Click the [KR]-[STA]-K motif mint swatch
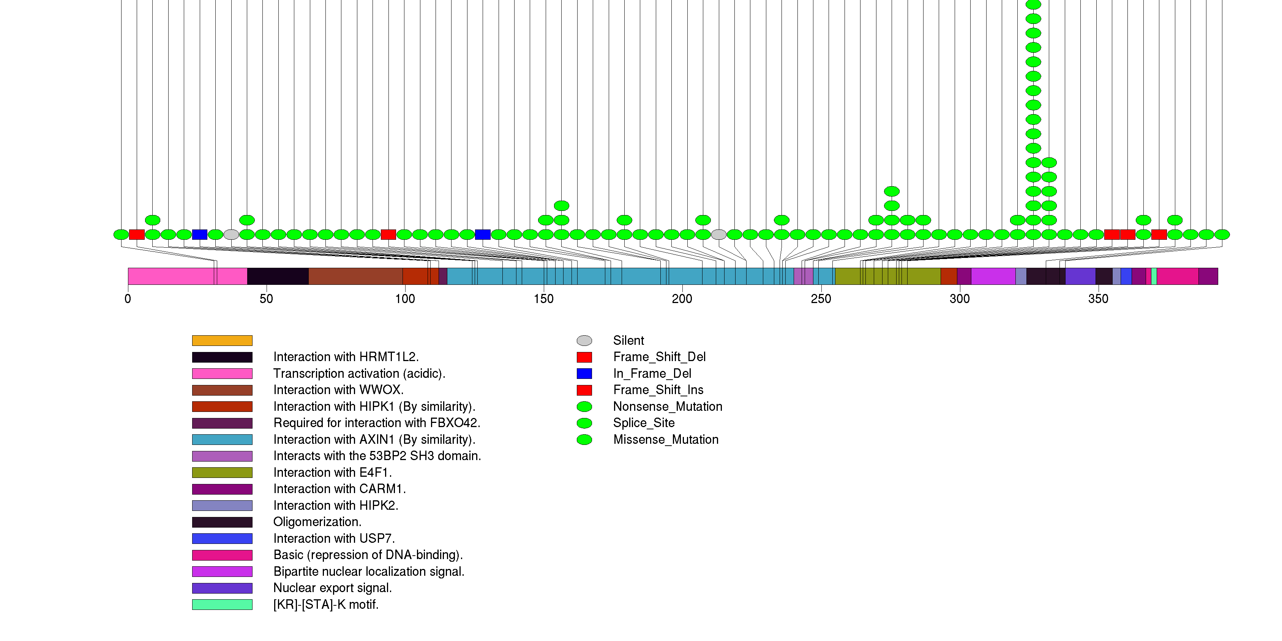This screenshot has height=641, width=1282. (x=222, y=605)
